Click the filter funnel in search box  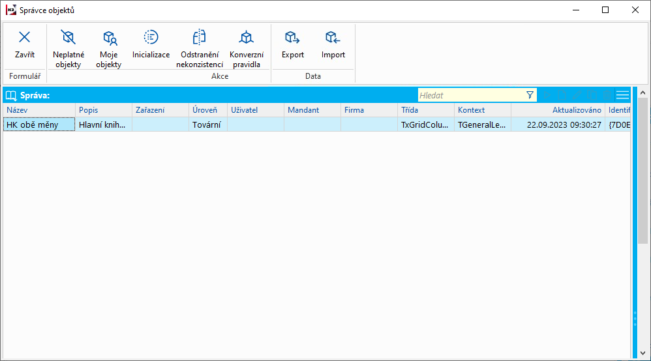[530, 95]
